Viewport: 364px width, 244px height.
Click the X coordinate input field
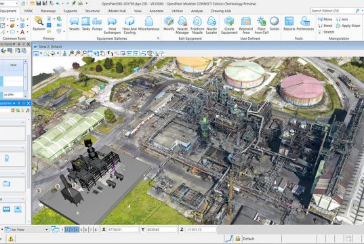click(x=122, y=230)
